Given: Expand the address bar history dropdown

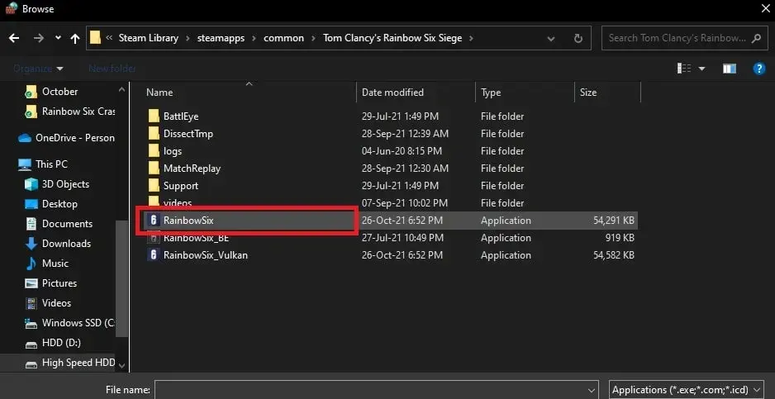Looking at the screenshot, I should [551, 39].
